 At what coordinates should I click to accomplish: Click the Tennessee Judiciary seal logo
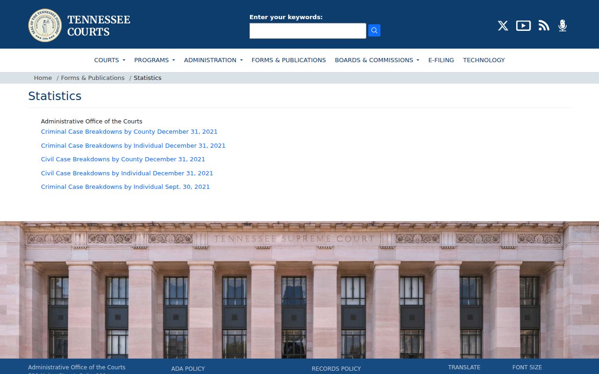coord(45,25)
